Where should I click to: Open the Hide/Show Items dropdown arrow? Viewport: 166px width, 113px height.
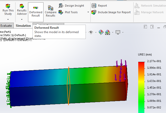click(x=96, y=32)
